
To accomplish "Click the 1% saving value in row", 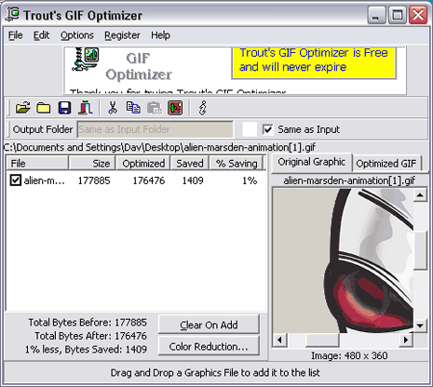I will tap(250, 180).
